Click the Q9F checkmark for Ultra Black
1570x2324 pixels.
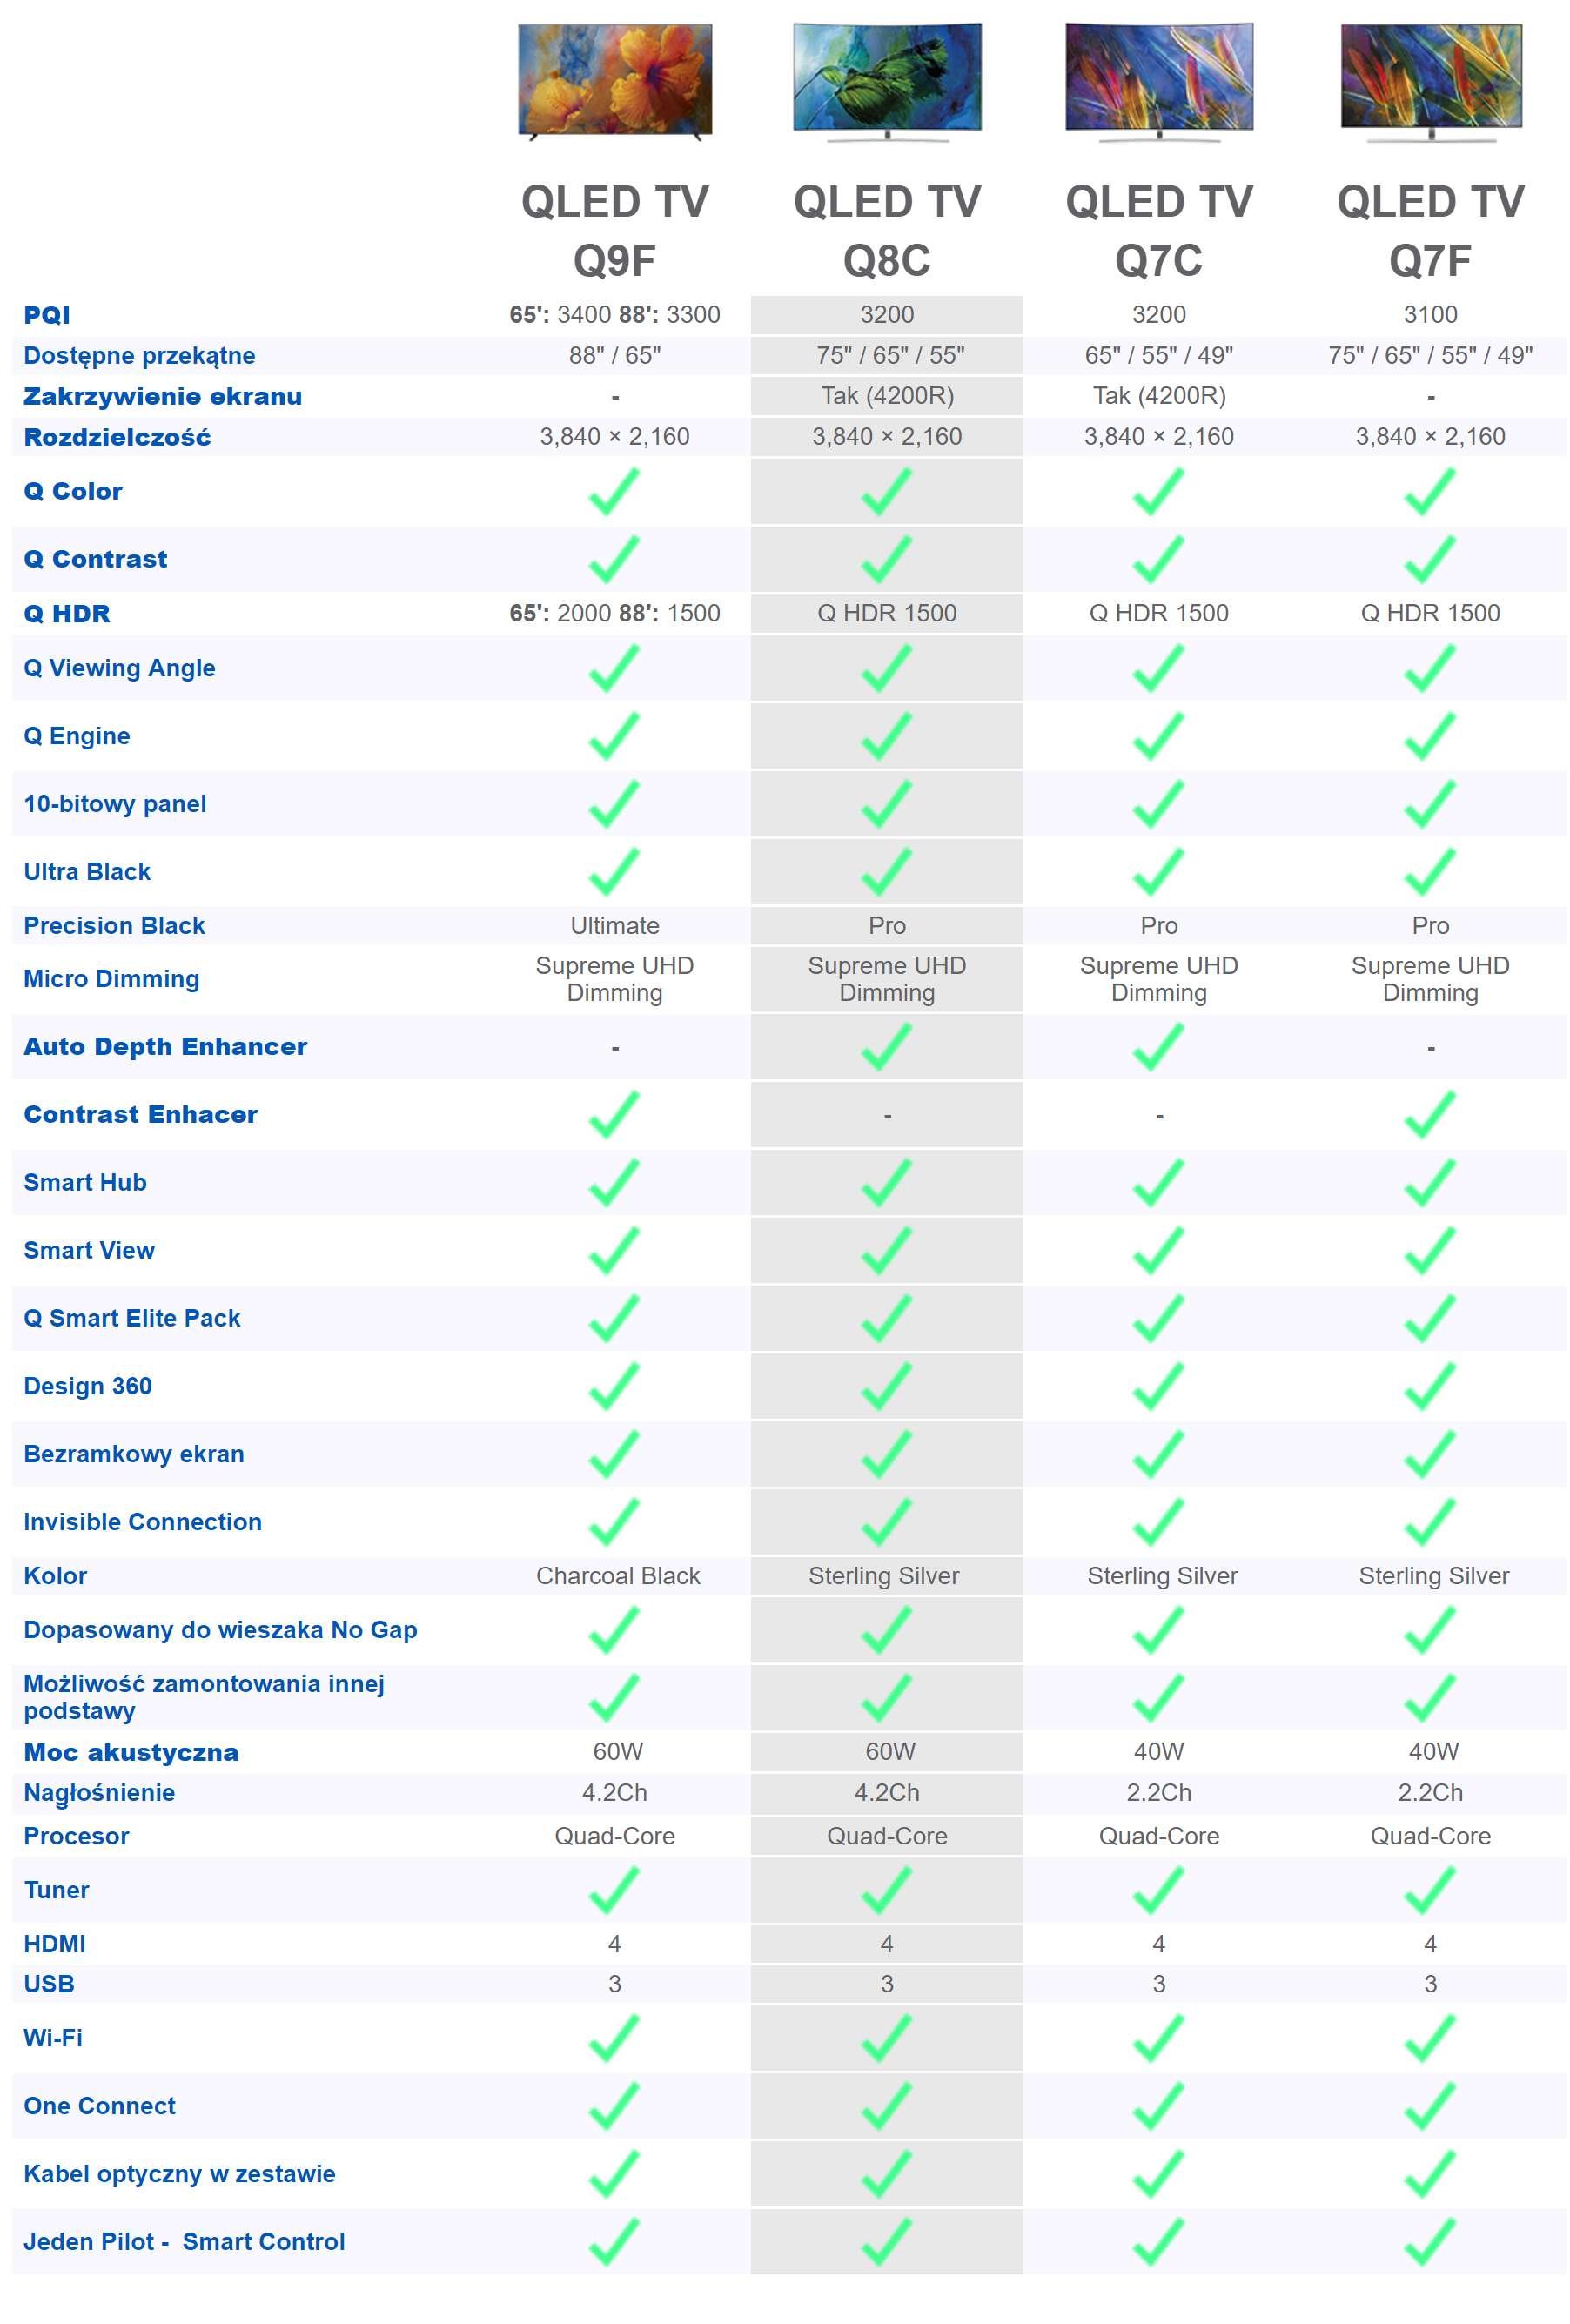[614, 872]
